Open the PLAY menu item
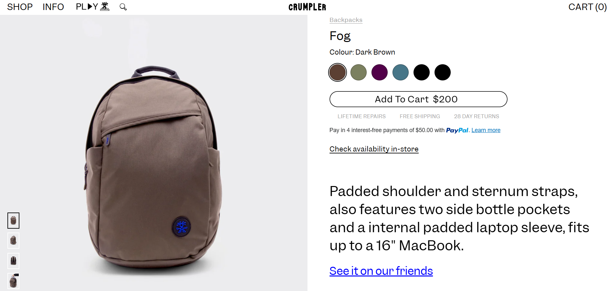The width and height of the screenshot is (613, 291). tap(92, 6)
